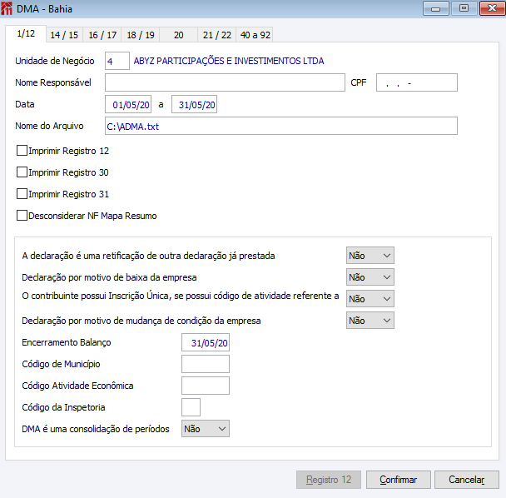Open the 18 / 19 tab
The image size is (506, 498).
pos(141,35)
